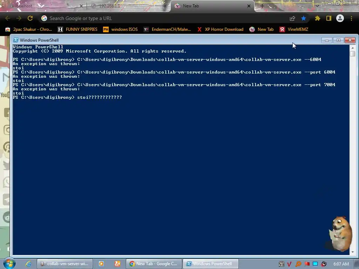Bookmark this tab with the star icon

click(304, 18)
